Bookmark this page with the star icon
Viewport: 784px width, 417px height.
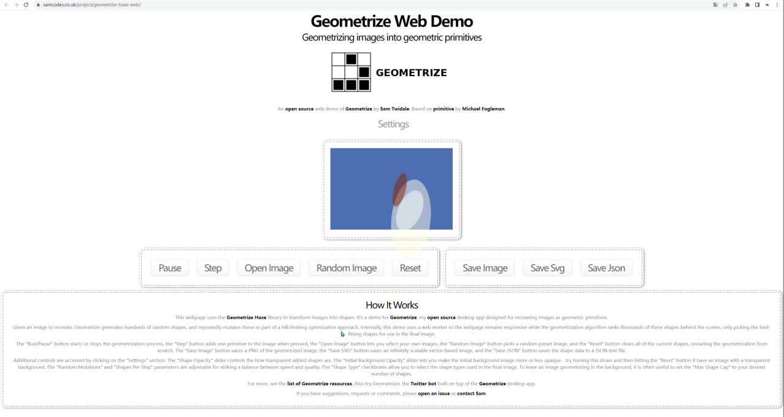click(736, 4)
